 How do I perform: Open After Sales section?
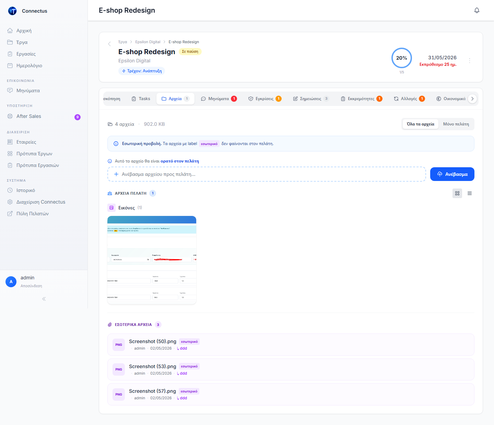[44, 116]
